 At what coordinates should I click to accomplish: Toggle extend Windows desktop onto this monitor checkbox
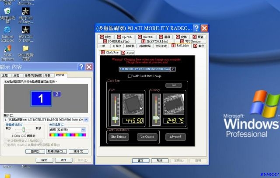point(5,145)
